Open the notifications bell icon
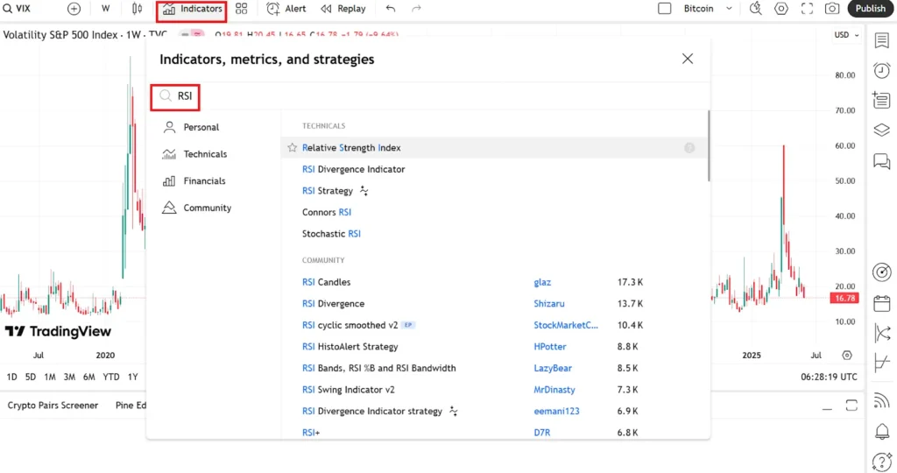This screenshot has width=897, height=473. coord(881,431)
